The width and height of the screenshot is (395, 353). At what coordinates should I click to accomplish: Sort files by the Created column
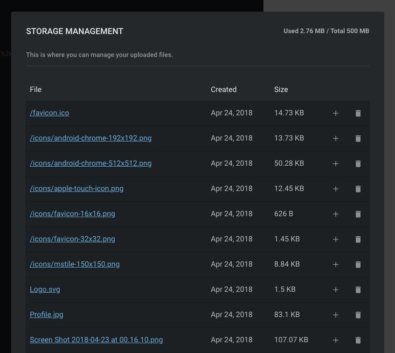[x=223, y=89]
